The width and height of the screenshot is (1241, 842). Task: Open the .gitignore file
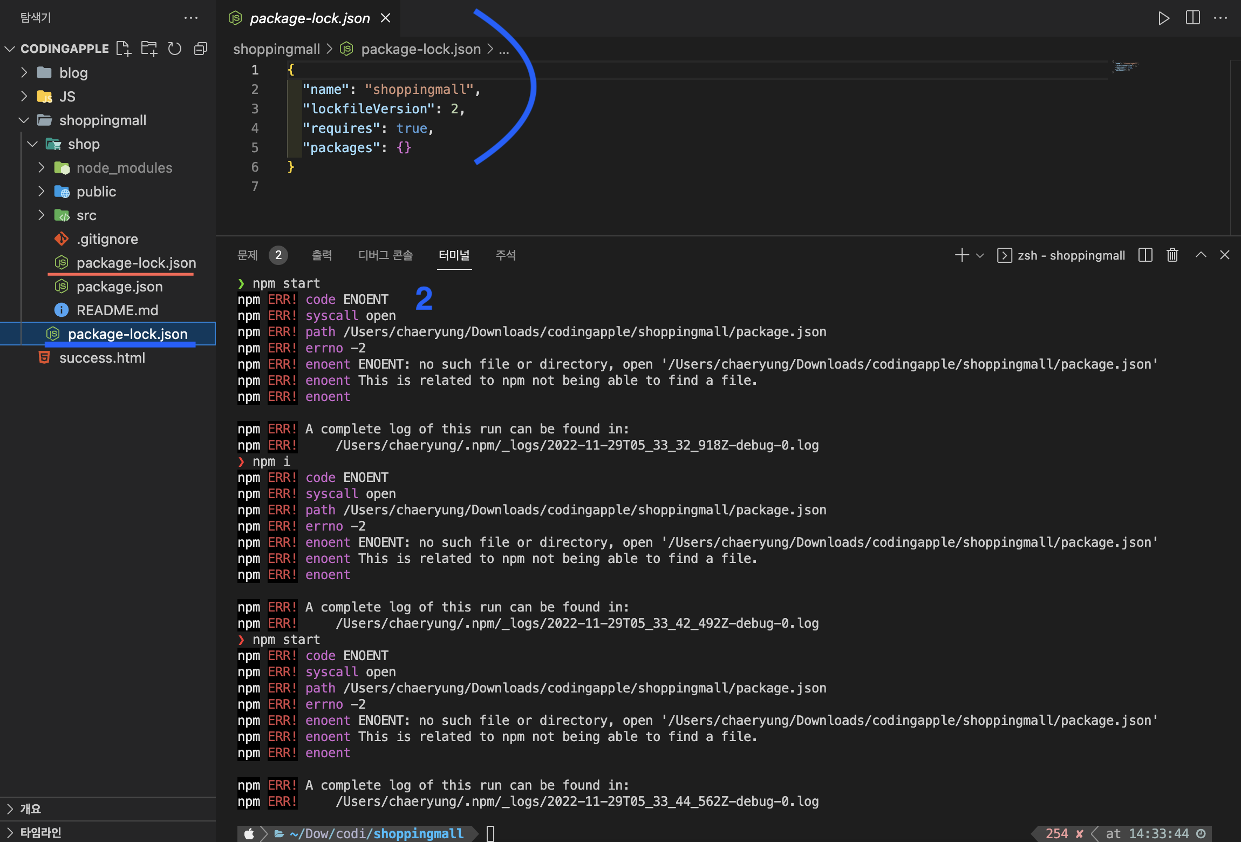pyautogui.click(x=107, y=239)
